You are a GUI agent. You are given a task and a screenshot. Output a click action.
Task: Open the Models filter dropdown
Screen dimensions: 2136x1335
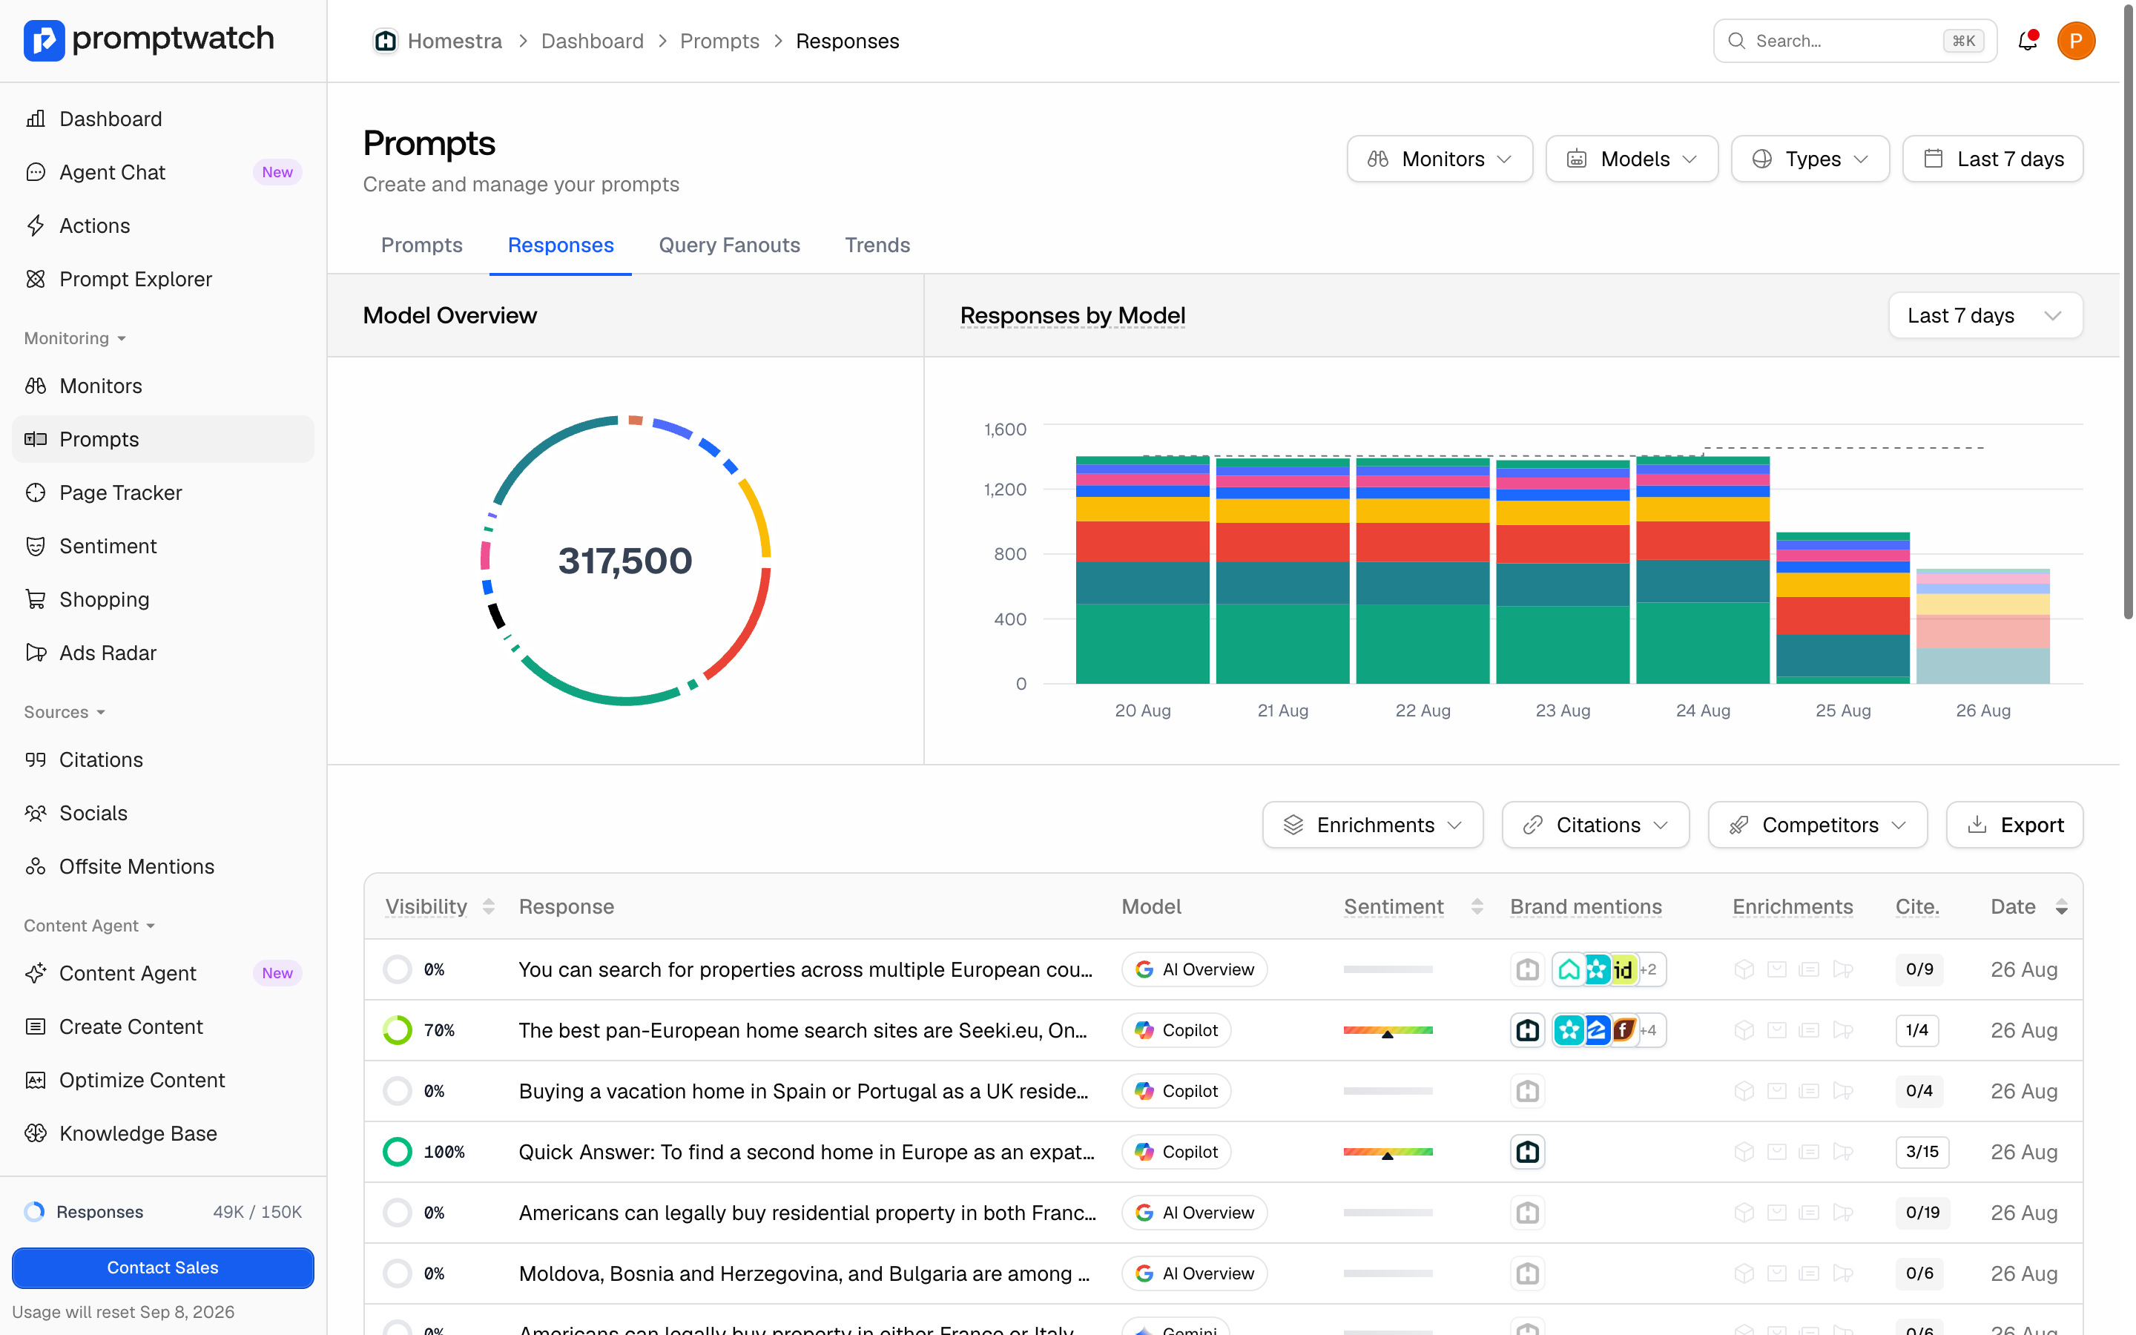pyautogui.click(x=1632, y=159)
